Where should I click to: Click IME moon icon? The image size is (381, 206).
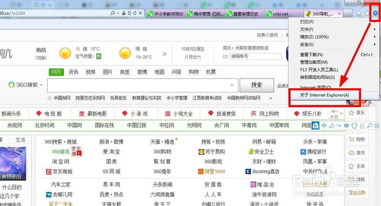(331, 126)
